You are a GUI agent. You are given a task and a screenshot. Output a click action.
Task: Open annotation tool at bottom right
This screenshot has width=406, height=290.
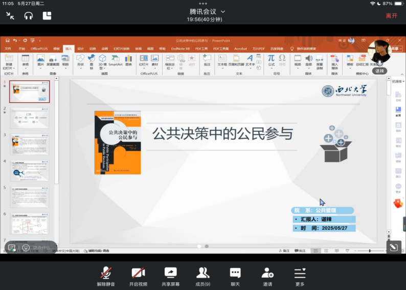pyautogui.click(x=393, y=248)
